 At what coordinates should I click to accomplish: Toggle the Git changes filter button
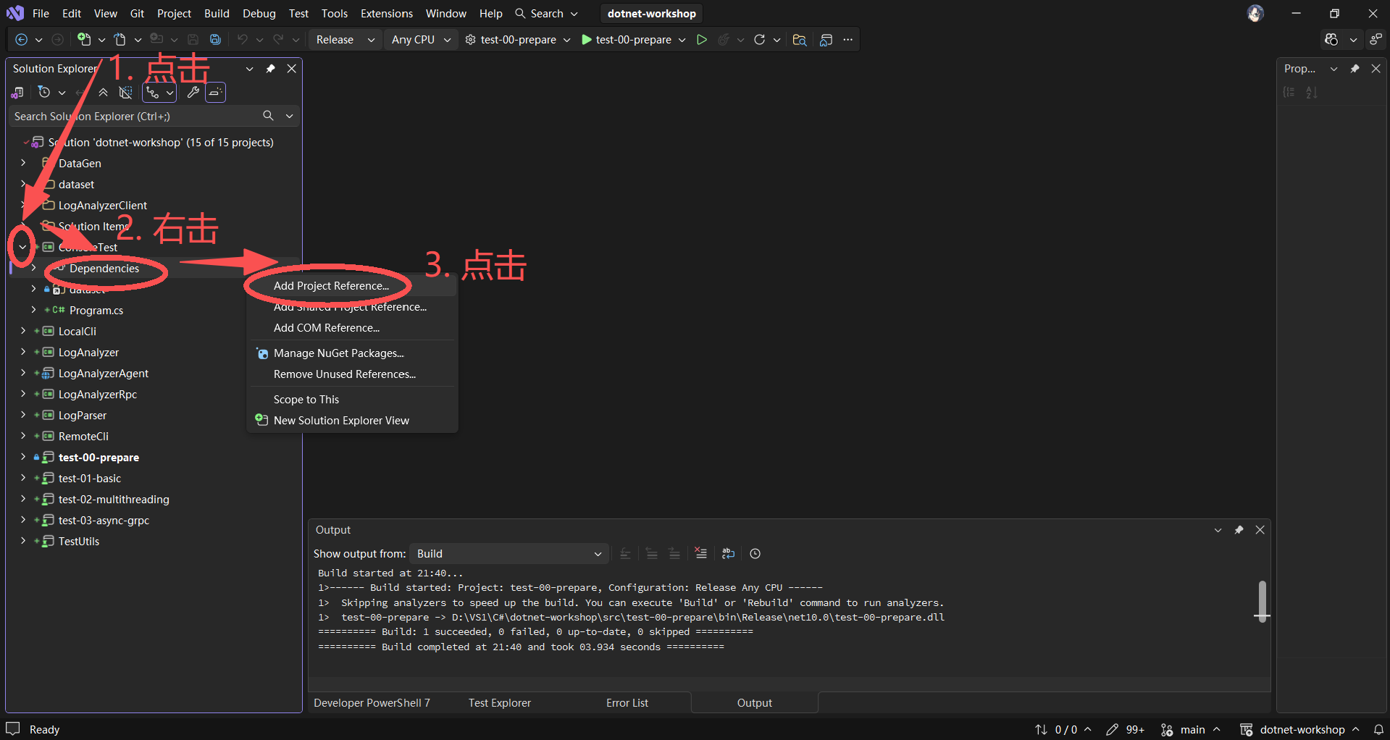click(x=152, y=93)
